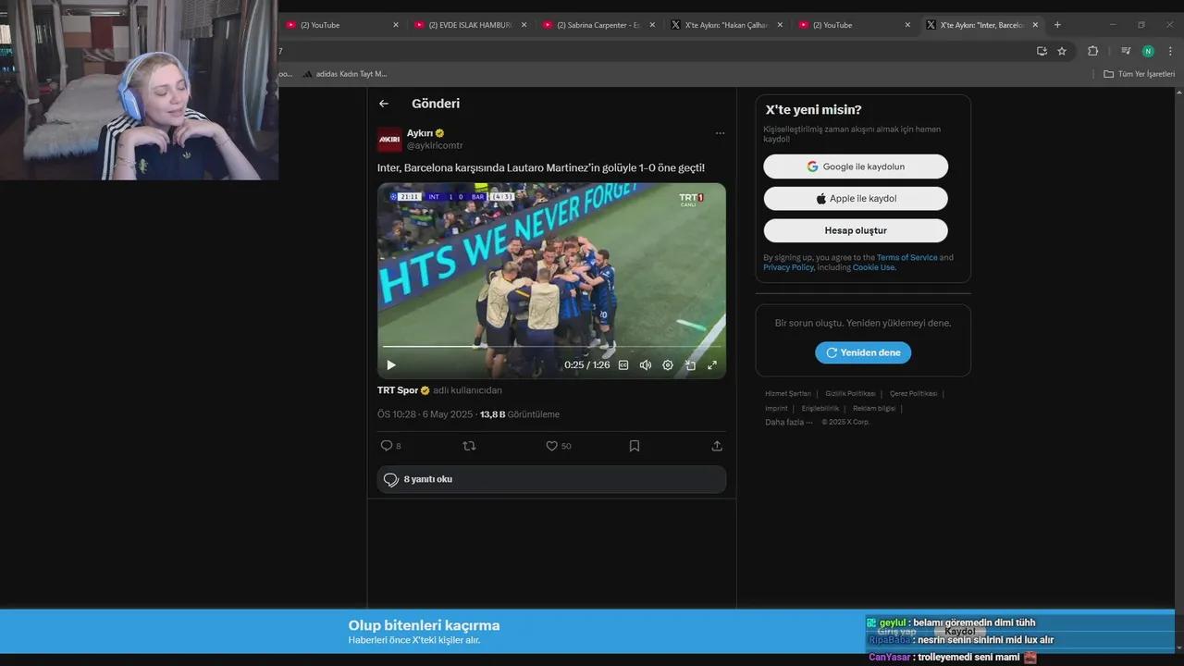1184x666 pixels.
Task: Seek on the video progress bar
Action: click(551, 347)
